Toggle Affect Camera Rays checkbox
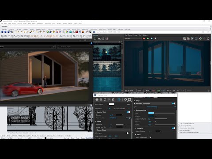This screenshot has width=212, height=159. [x=150, y=137]
